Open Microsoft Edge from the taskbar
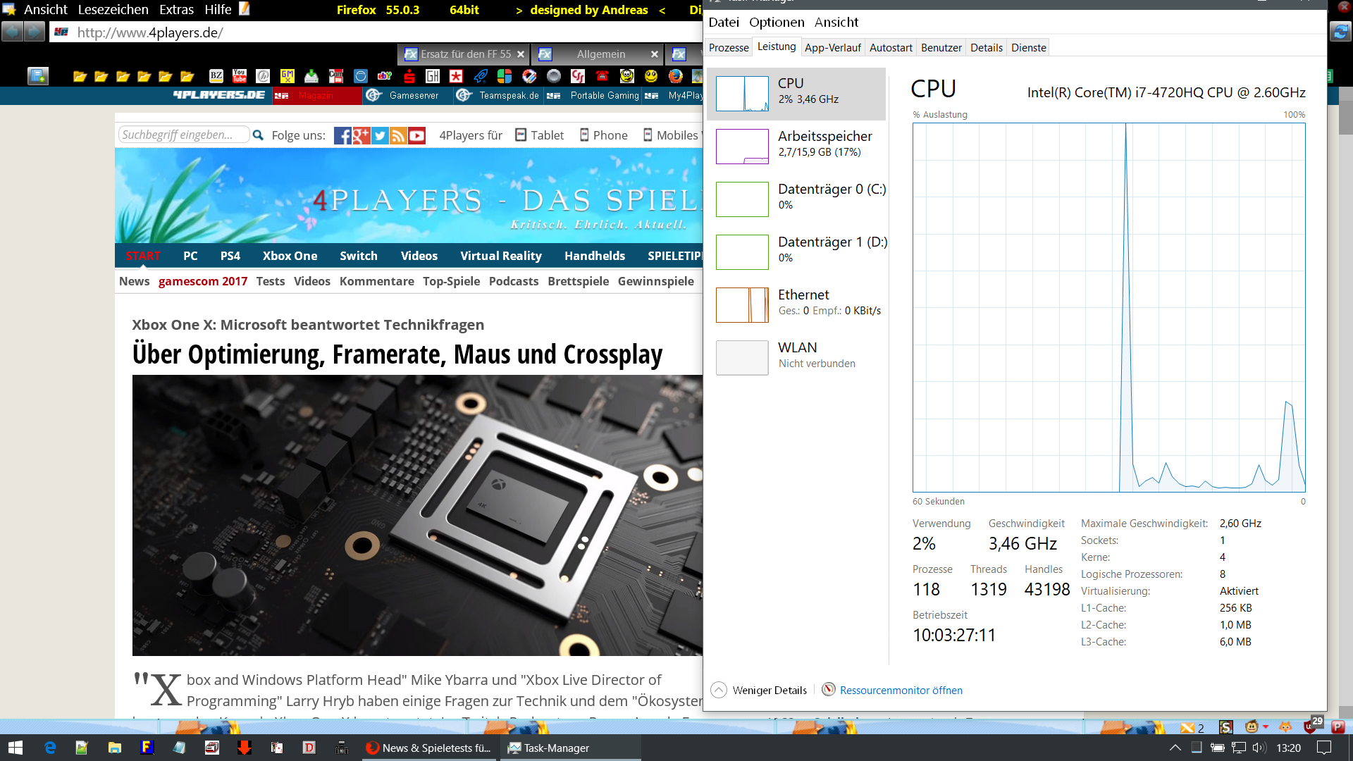 tap(50, 748)
